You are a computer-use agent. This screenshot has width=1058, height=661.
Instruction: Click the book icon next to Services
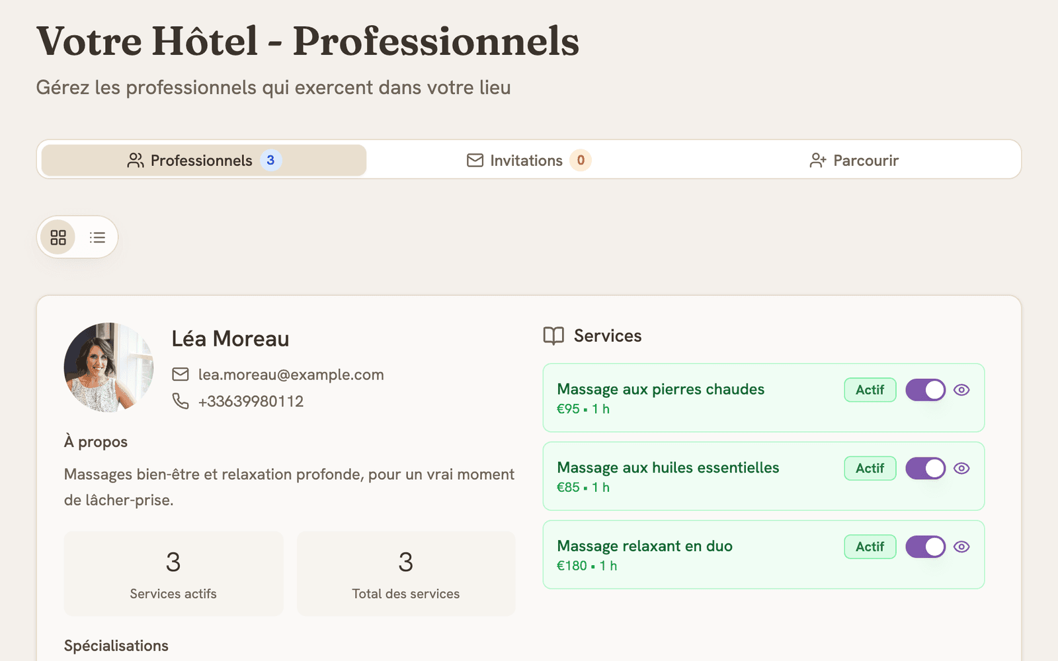tap(553, 336)
